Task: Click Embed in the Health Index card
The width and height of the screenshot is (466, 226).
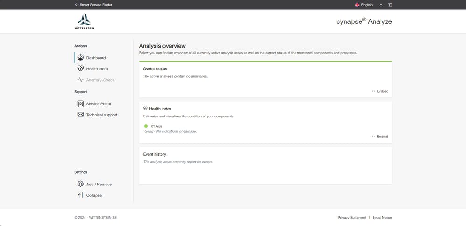Action: point(382,137)
